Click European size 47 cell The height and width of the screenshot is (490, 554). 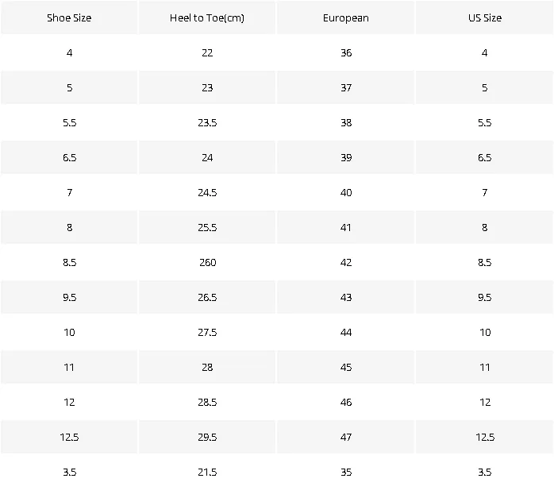(x=346, y=438)
